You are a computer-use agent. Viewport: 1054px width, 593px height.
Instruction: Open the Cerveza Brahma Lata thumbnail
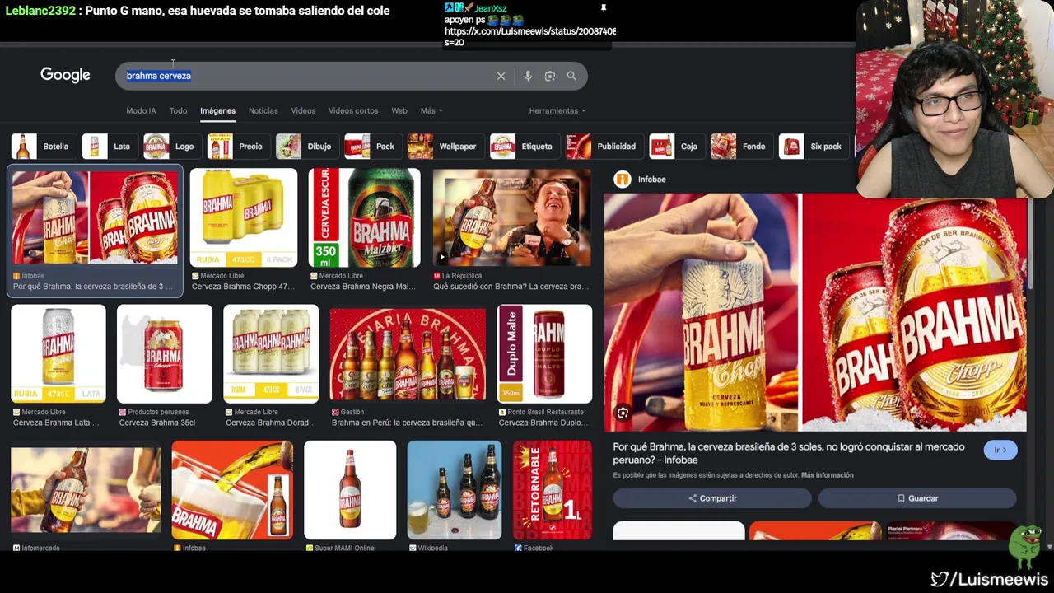click(x=58, y=353)
